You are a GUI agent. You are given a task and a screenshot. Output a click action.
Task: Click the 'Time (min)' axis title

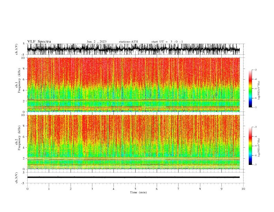[x=138, y=192]
